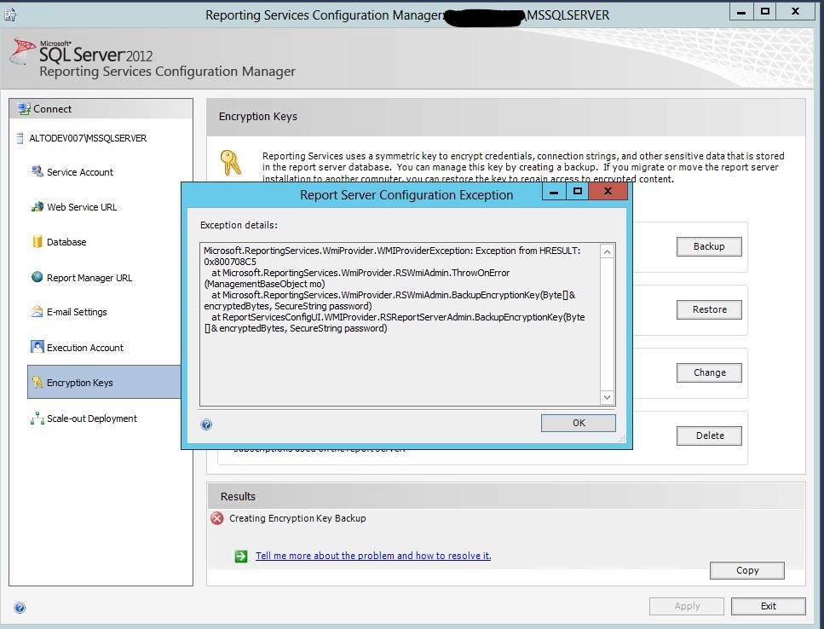Click the Database cylinder icon
This screenshot has width=824, height=629.
point(37,242)
